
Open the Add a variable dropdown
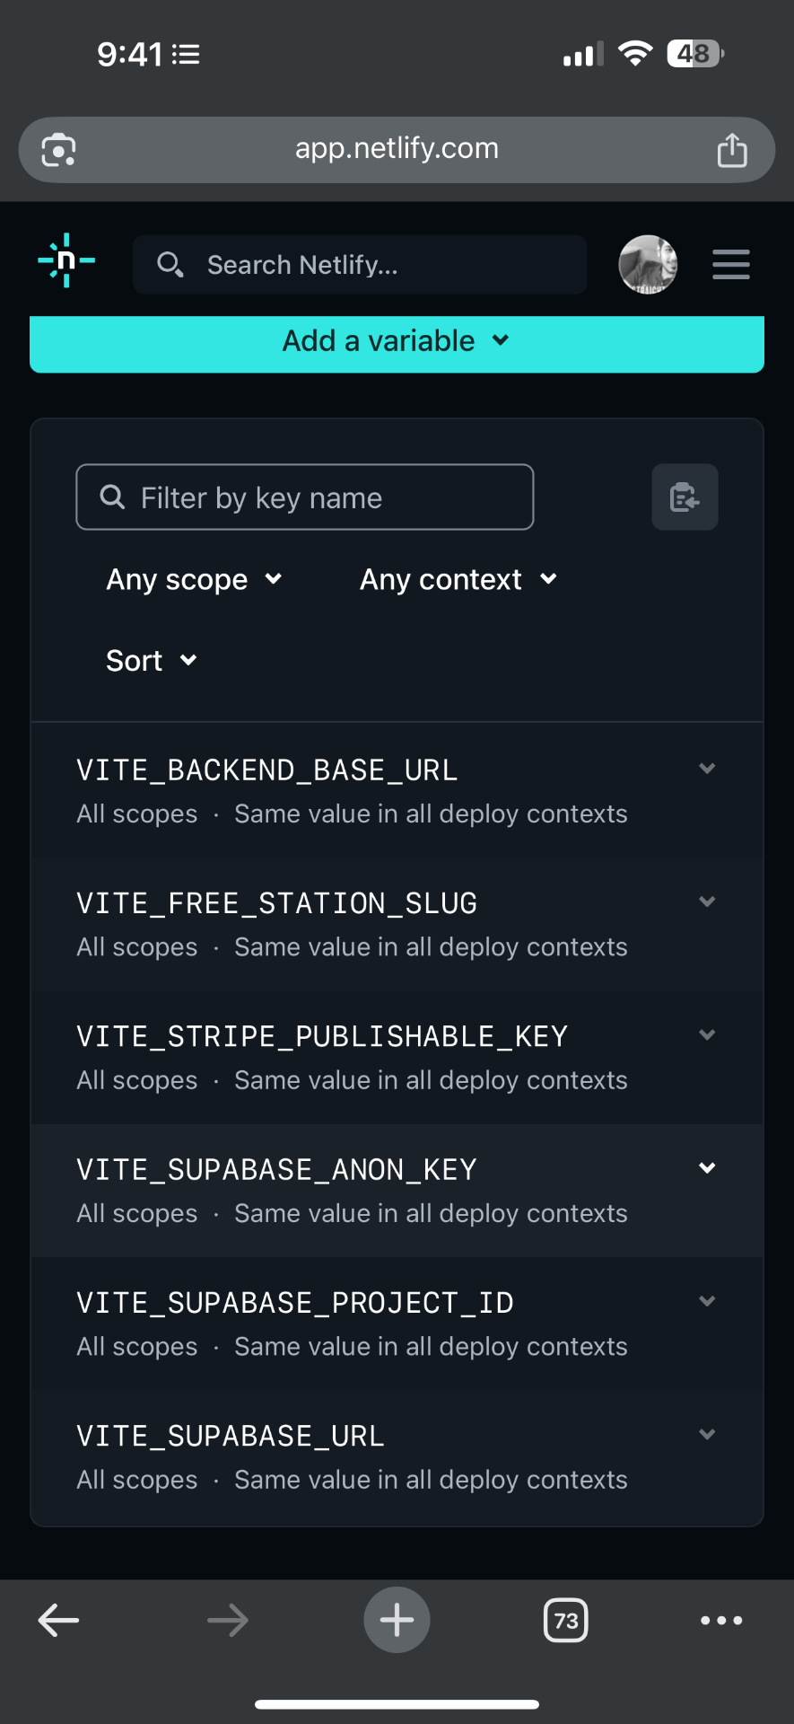pyautogui.click(x=397, y=342)
